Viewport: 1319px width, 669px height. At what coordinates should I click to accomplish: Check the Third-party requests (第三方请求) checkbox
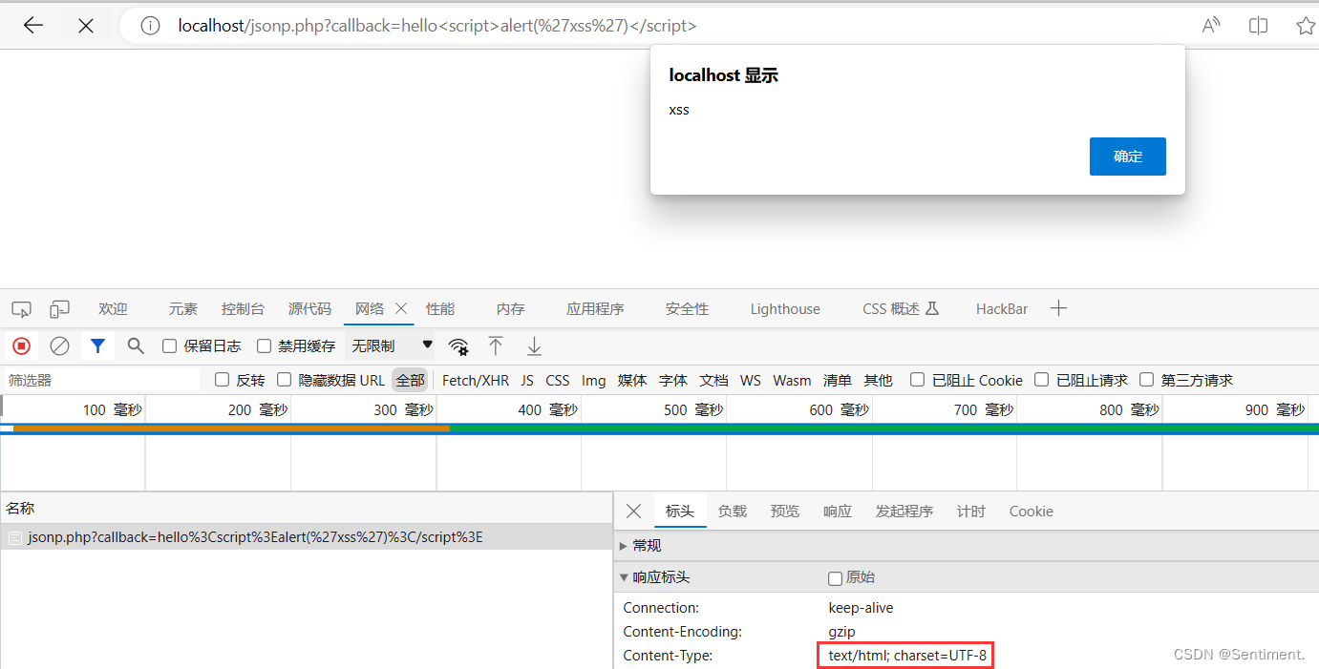click(1146, 380)
